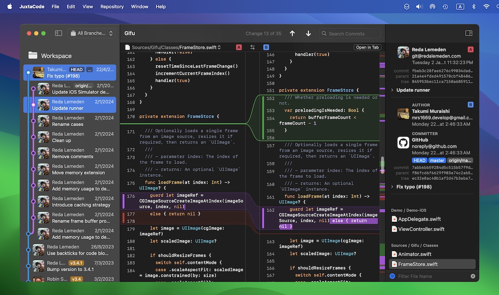This screenshot has width=499, height=295.
Task: Click the HEAD badge in the inspector
Action: point(419,160)
